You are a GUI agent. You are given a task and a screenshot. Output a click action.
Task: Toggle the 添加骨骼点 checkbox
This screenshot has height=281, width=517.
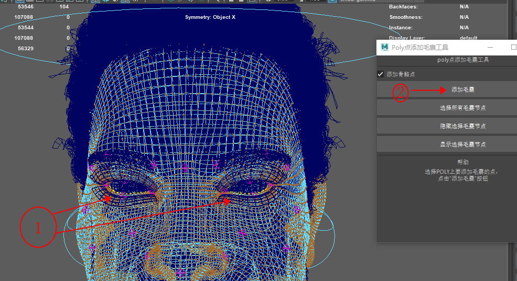pos(381,74)
